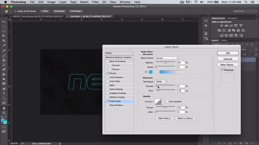The width and height of the screenshot is (259, 145).
Task: Add a Color Balance adjustment
Action: tap(224, 31)
